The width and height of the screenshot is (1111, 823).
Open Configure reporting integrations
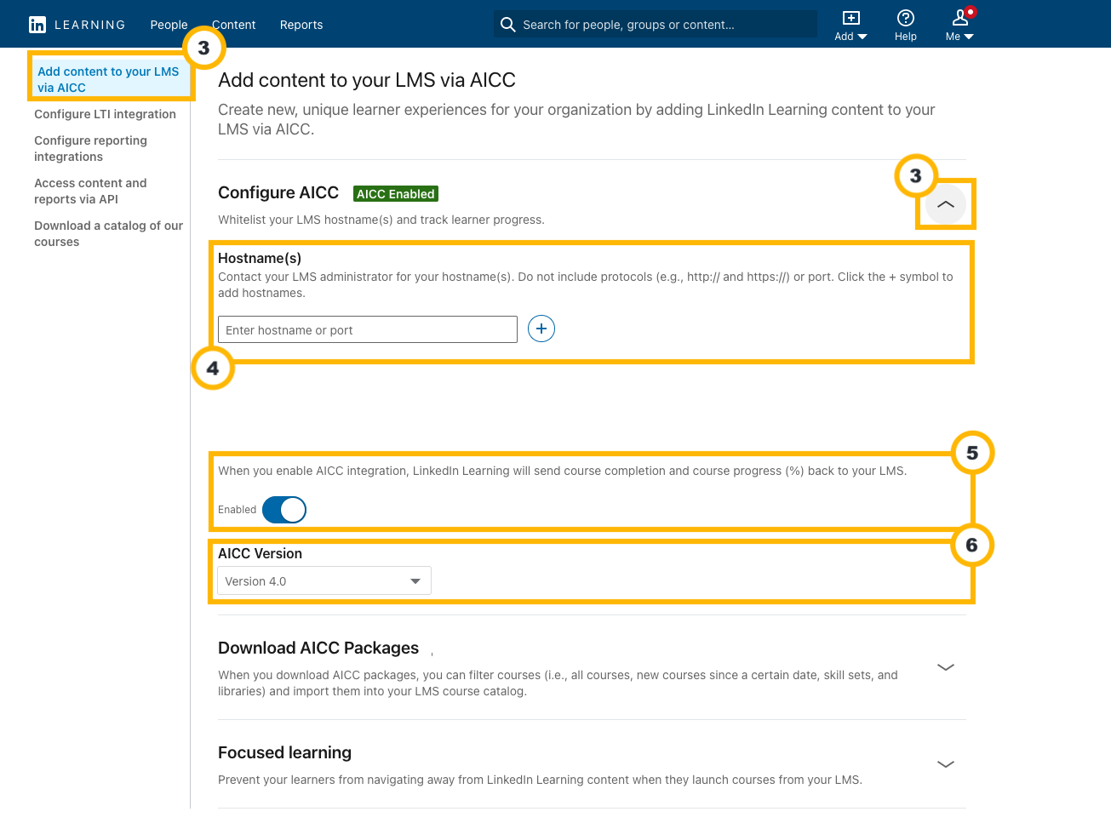[x=90, y=148]
